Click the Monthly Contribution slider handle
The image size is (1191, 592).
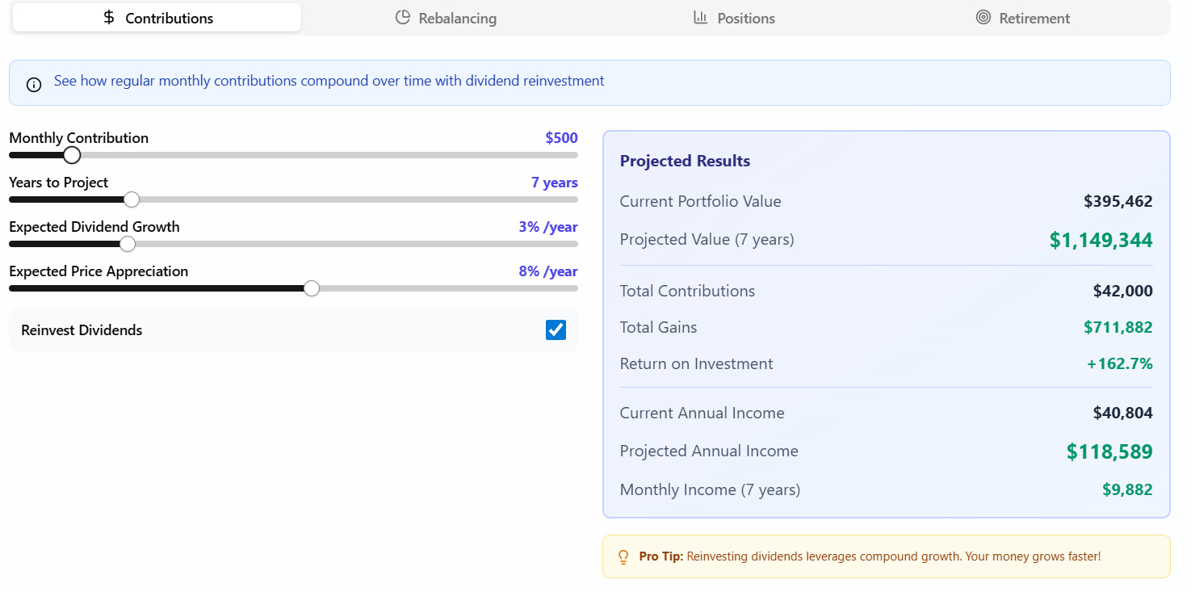pyautogui.click(x=72, y=155)
